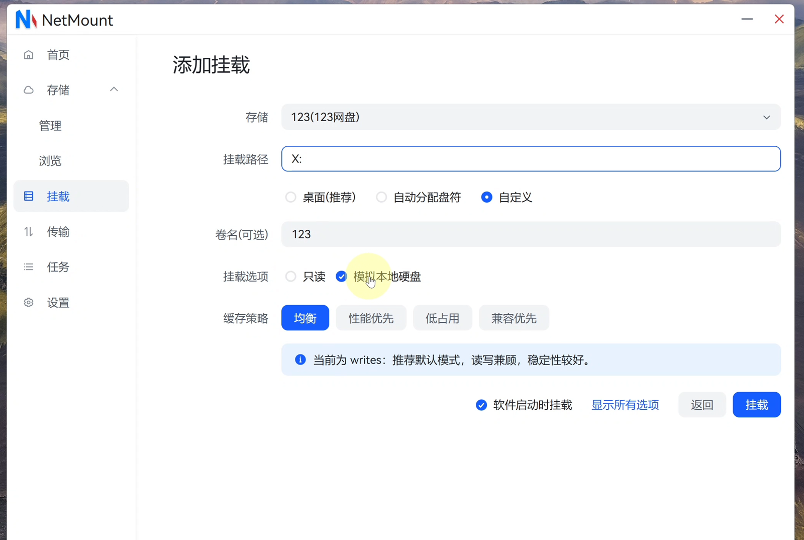
Task: Click the cloud icon beside 存储
Action: tap(29, 90)
